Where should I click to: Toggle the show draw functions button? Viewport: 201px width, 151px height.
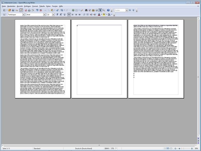click(x=81, y=10)
